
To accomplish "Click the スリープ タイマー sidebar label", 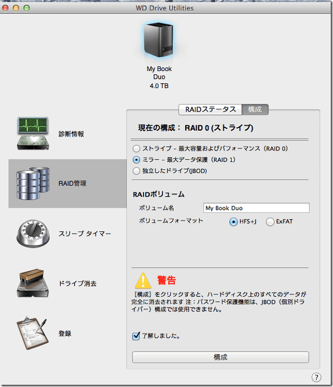I will coord(85,234).
